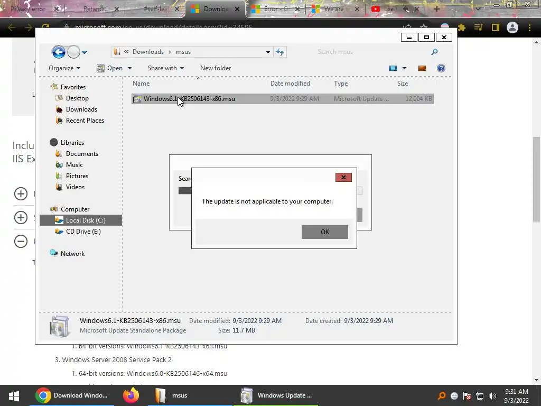The width and height of the screenshot is (541, 406).
Task: Close the error dialog with red X
Action: (x=343, y=178)
